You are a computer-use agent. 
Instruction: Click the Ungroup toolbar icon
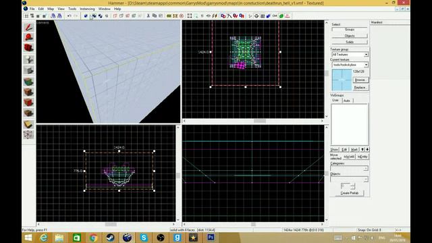(x=101, y=16)
